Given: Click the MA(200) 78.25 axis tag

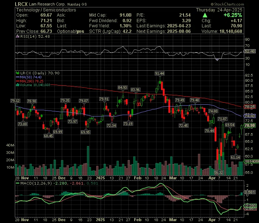Looking at the screenshot, I should 250,107.
